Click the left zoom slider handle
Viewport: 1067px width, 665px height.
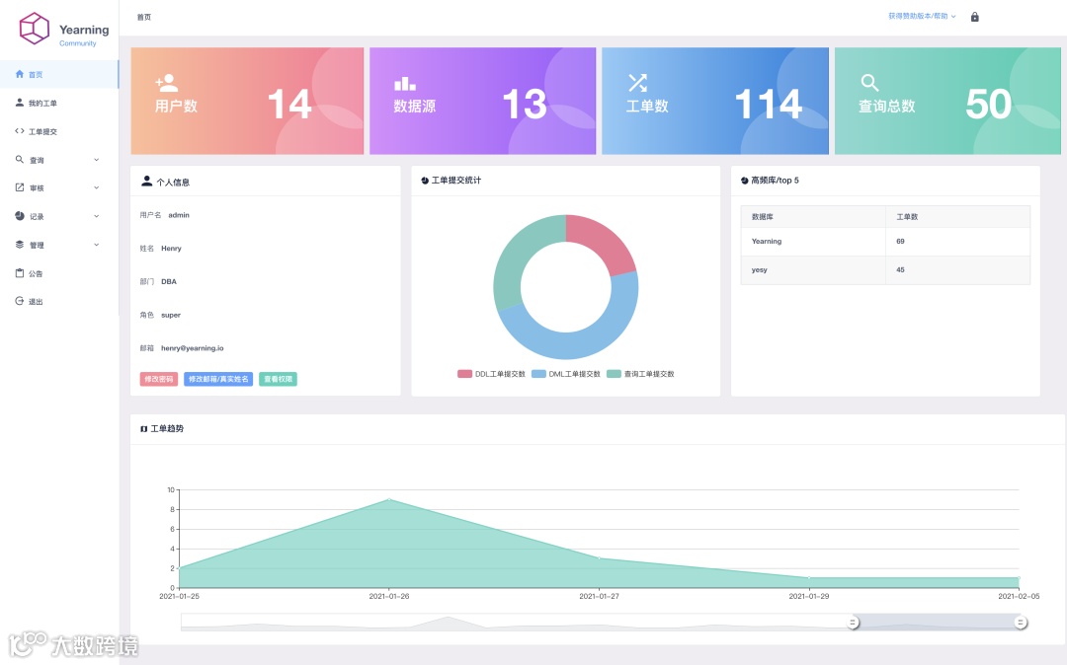click(x=853, y=623)
